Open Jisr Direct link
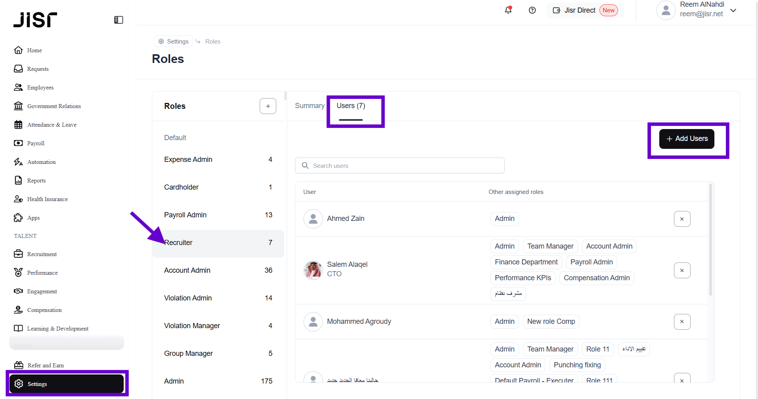This screenshot has width=758, height=399. (x=580, y=10)
